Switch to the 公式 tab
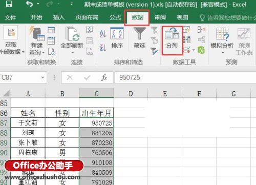This screenshot has width=256, height=185. pyautogui.click(x=115, y=17)
